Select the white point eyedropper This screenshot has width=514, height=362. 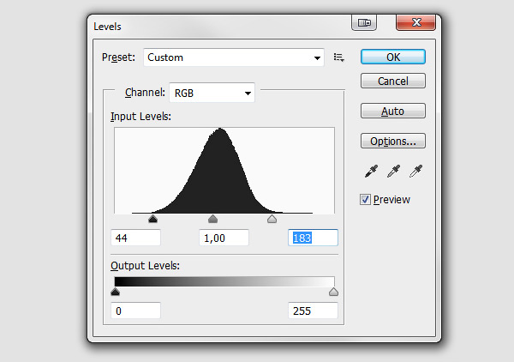coord(415,171)
